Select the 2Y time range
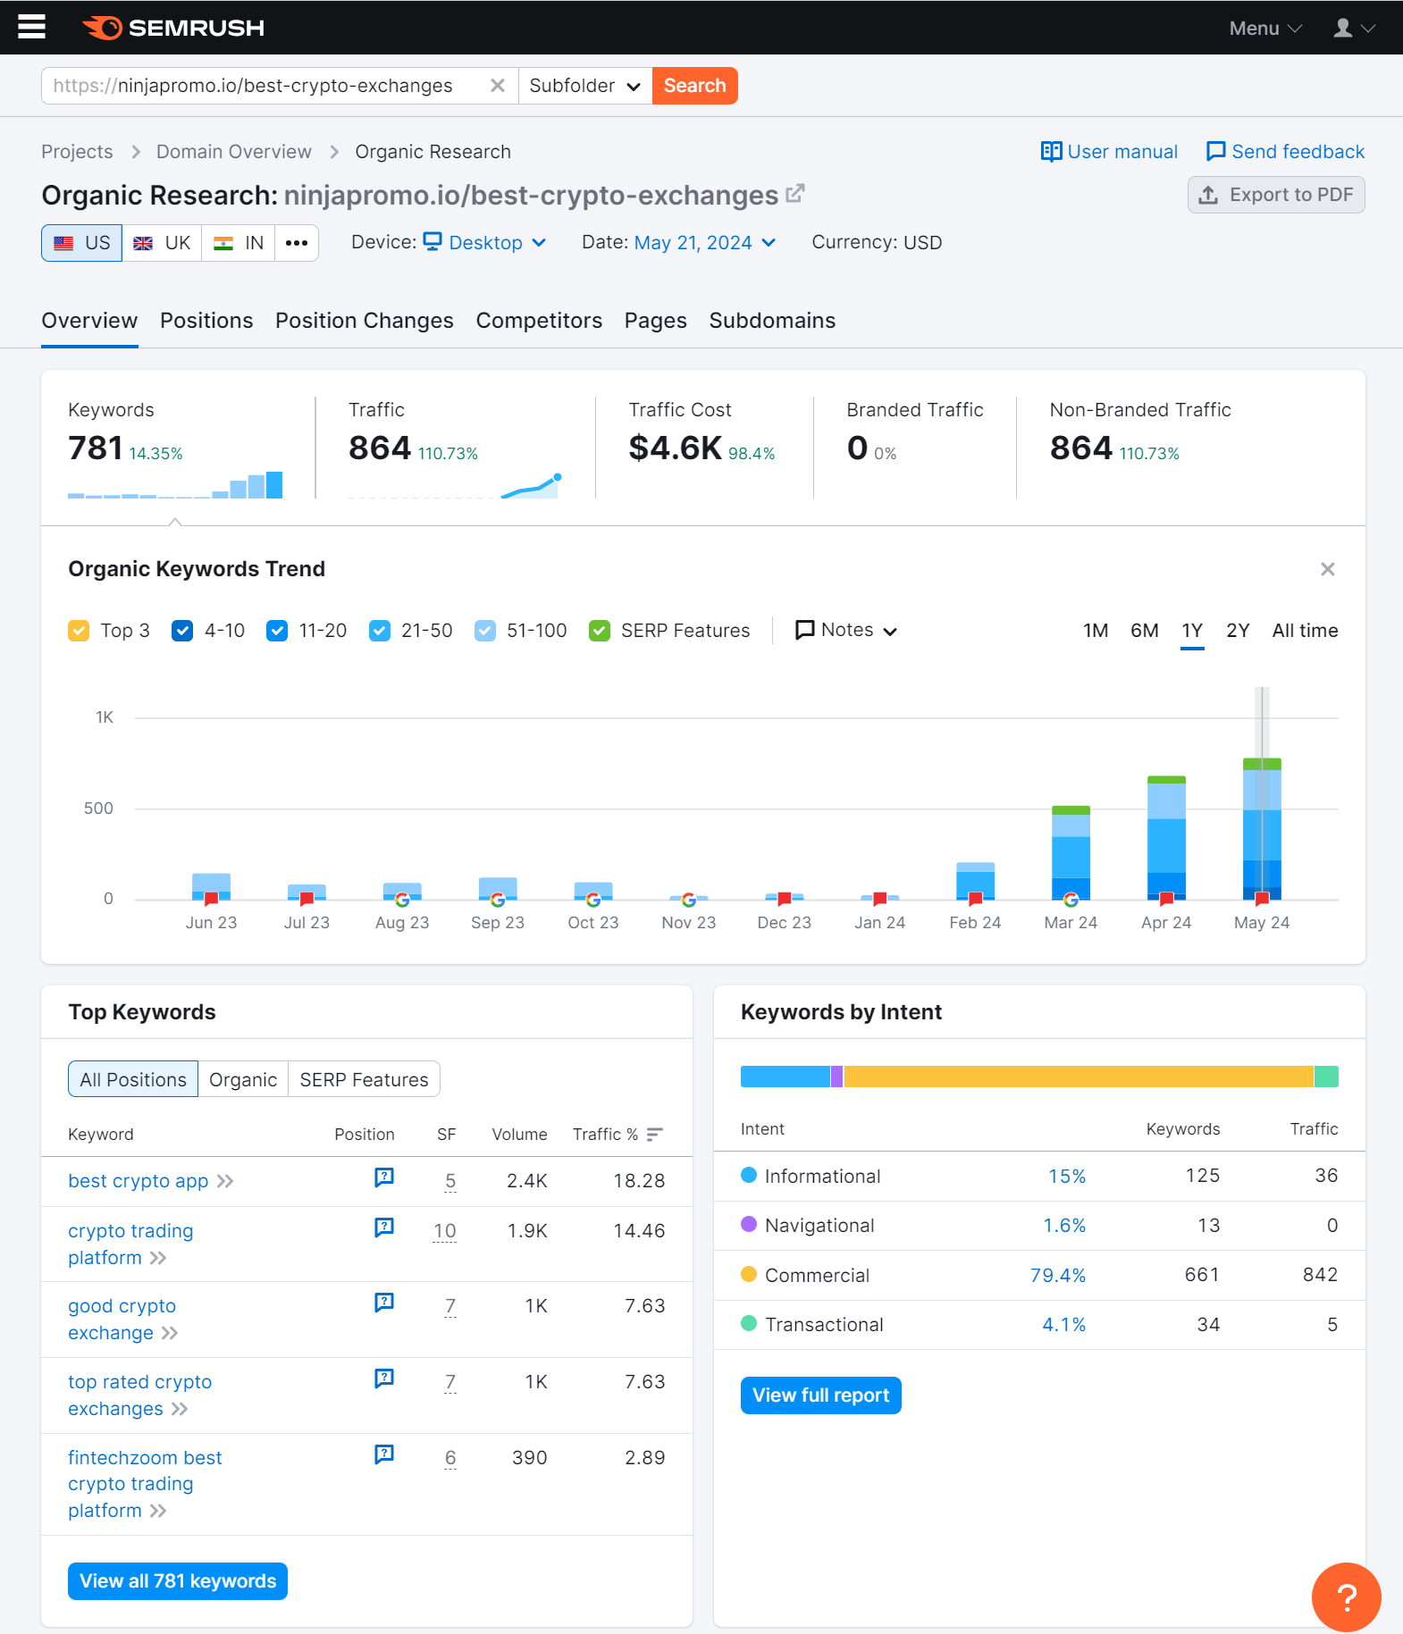 pos(1238,631)
